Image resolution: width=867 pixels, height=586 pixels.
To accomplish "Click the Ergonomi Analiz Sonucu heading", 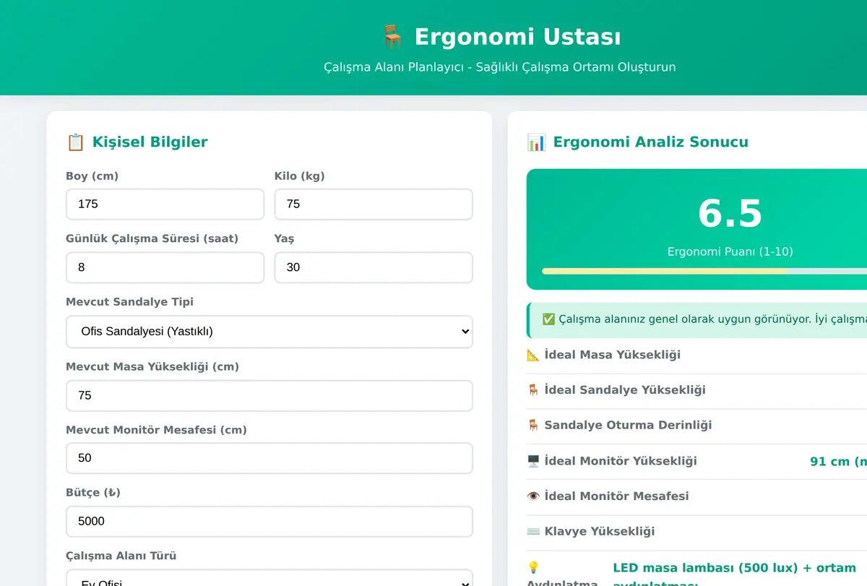I will [650, 142].
